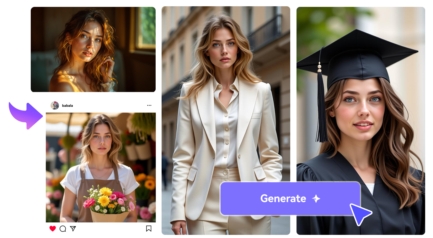The width and height of the screenshot is (433, 238).
Task: Share the post via paper plane icon
Action: [73, 229]
